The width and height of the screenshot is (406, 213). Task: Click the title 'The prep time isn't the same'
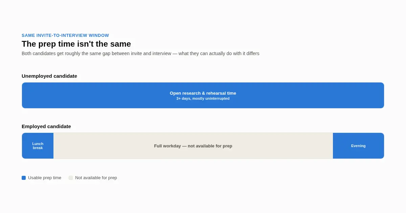[x=76, y=44]
